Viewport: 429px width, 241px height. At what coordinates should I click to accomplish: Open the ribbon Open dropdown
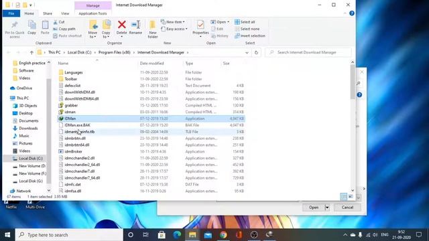pyautogui.click(x=220, y=22)
